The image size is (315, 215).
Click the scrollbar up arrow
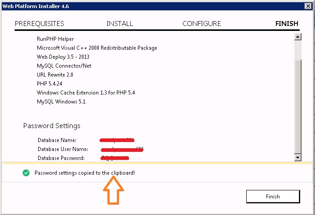click(297, 37)
